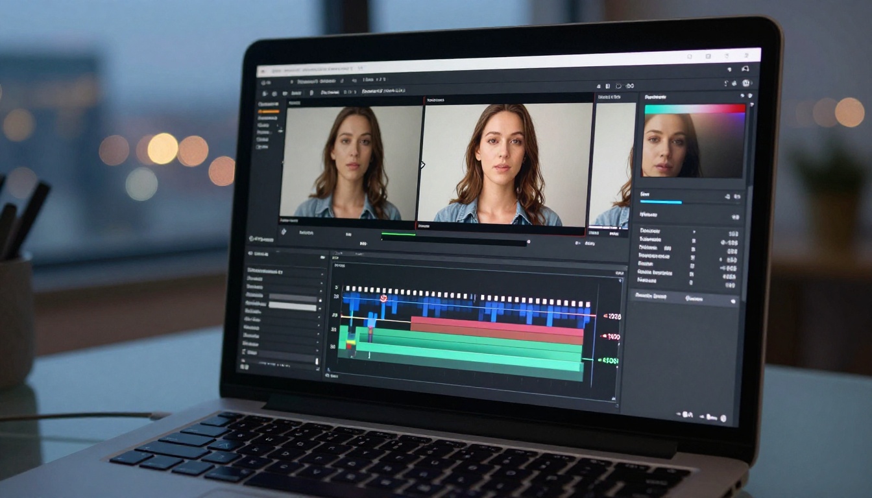Click the green-filled playback progress bar under center viewer
Viewport: 872px width, 498px height.
click(398, 233)
